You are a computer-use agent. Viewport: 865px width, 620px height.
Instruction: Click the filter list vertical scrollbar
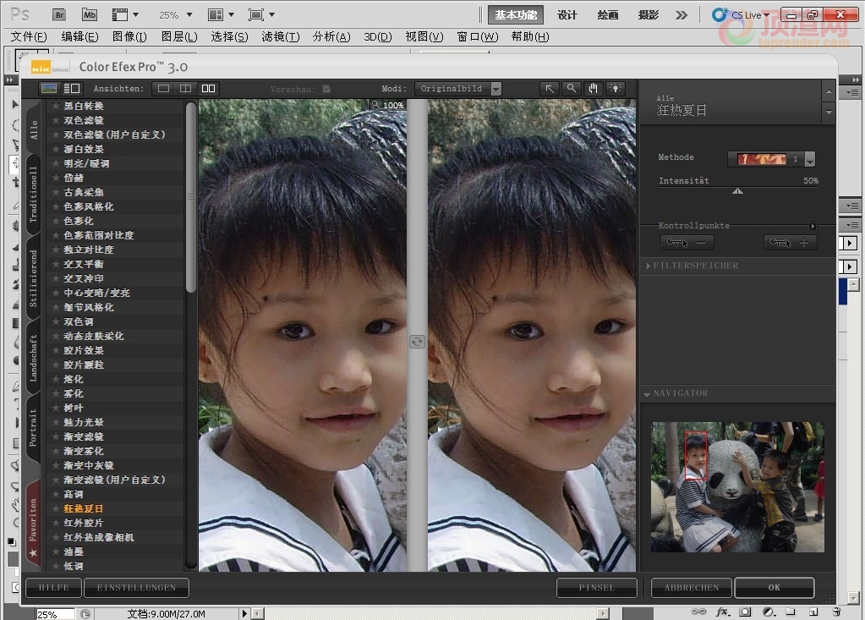click(191, 197)
